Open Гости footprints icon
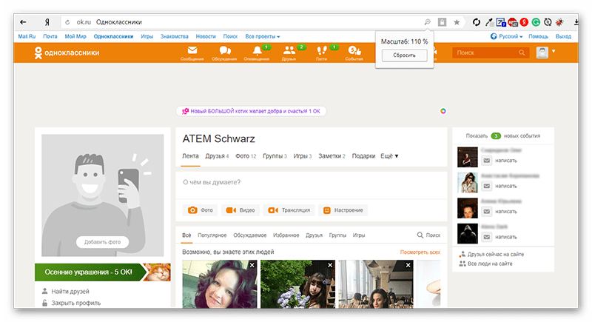This screenshot has width=592, height=322. (x=322, y=50)
